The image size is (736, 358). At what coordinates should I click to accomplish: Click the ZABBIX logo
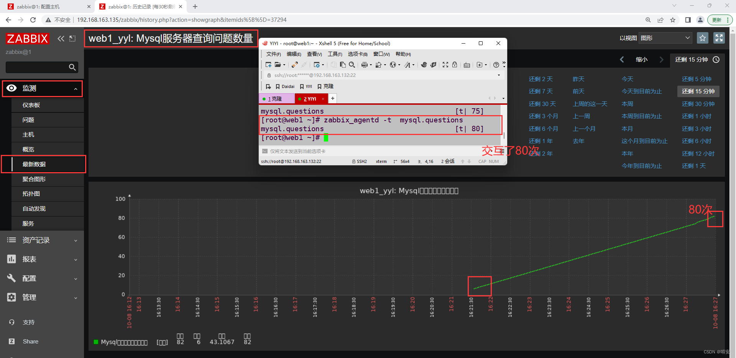pyautogui.click(x=27, y=39)
